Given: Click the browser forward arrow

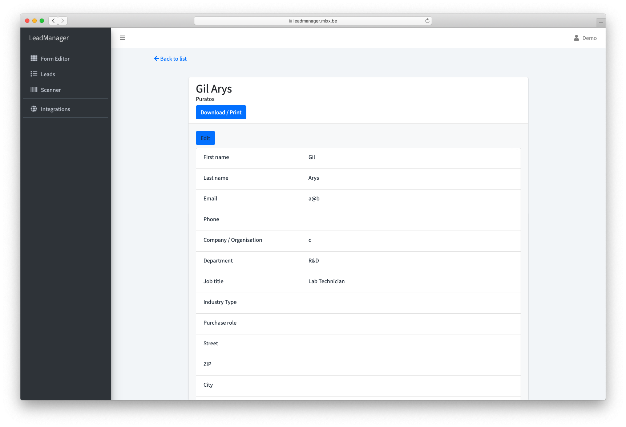Looking at the screenshot, I should tap(63, 21).
